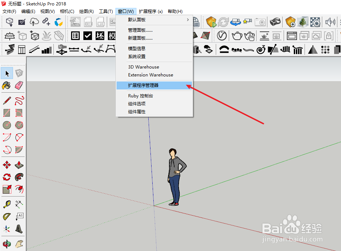Open the 工具(T) menu
The width and height of the screenshot is (341, 251).
(x=106, y=12)
